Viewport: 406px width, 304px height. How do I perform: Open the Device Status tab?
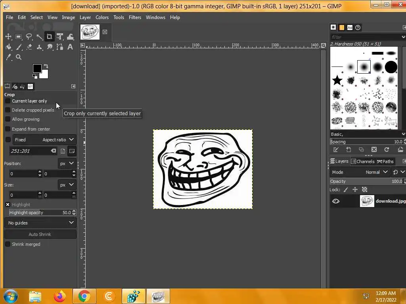coord(15,86)
